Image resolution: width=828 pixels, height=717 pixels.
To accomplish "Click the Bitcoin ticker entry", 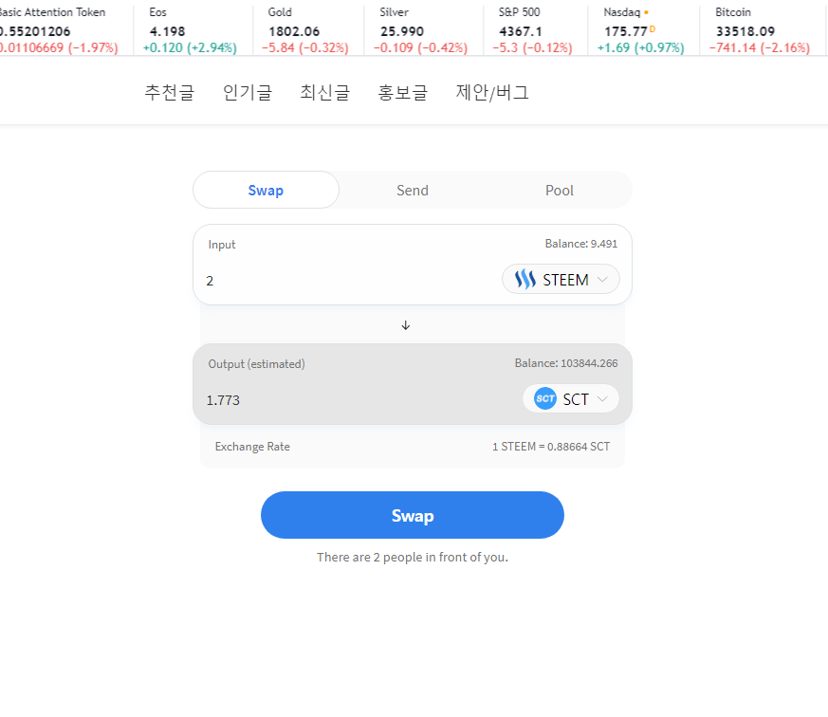I will coord(763,29).
